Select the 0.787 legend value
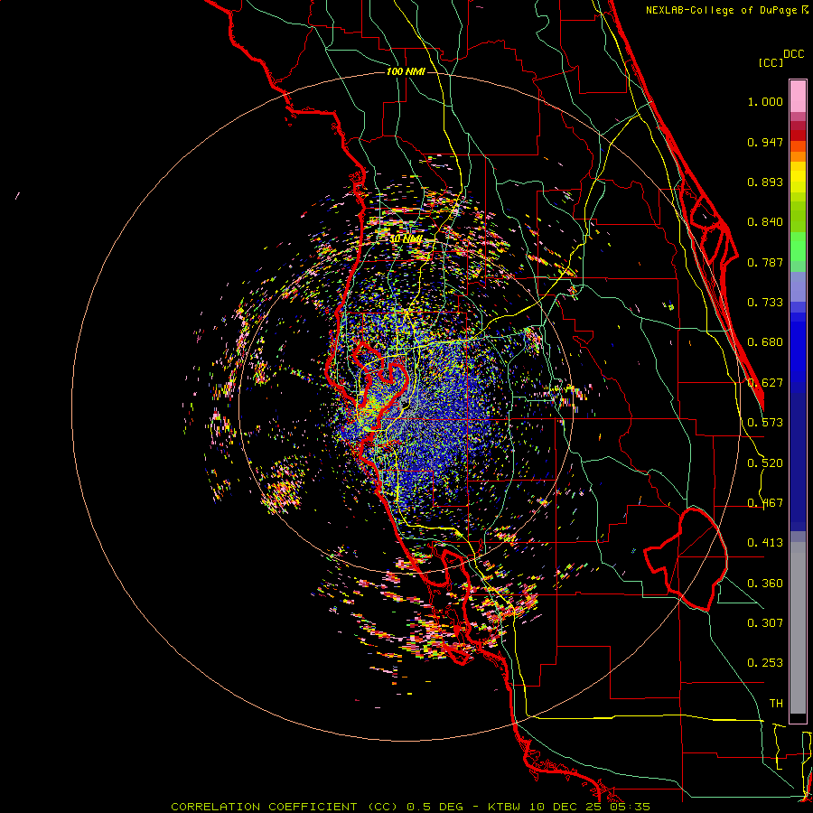Viewport: 813px width, 813px height. point(765,262)
